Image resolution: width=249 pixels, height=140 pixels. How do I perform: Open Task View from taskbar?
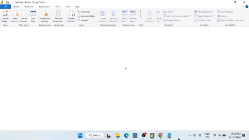[109, 135]
